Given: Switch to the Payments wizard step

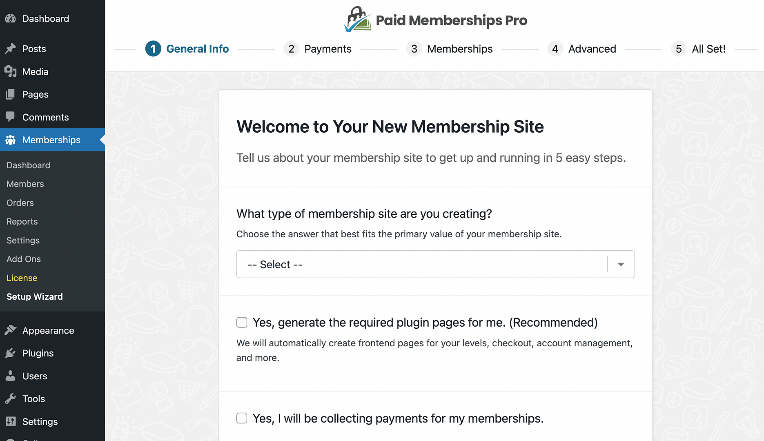Looking at the screenshot, I should pos(318,49).
